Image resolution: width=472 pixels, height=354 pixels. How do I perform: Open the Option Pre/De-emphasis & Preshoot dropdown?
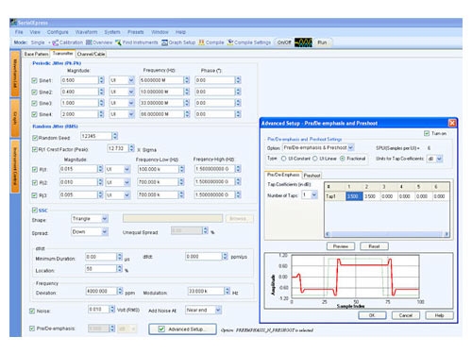coord(351,147)
